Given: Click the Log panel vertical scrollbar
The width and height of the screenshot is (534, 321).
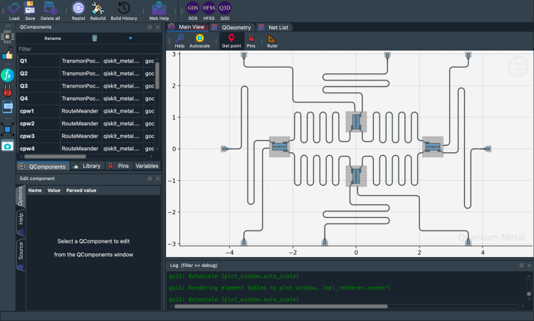Looking at the screenshot, I should point(528,294).
